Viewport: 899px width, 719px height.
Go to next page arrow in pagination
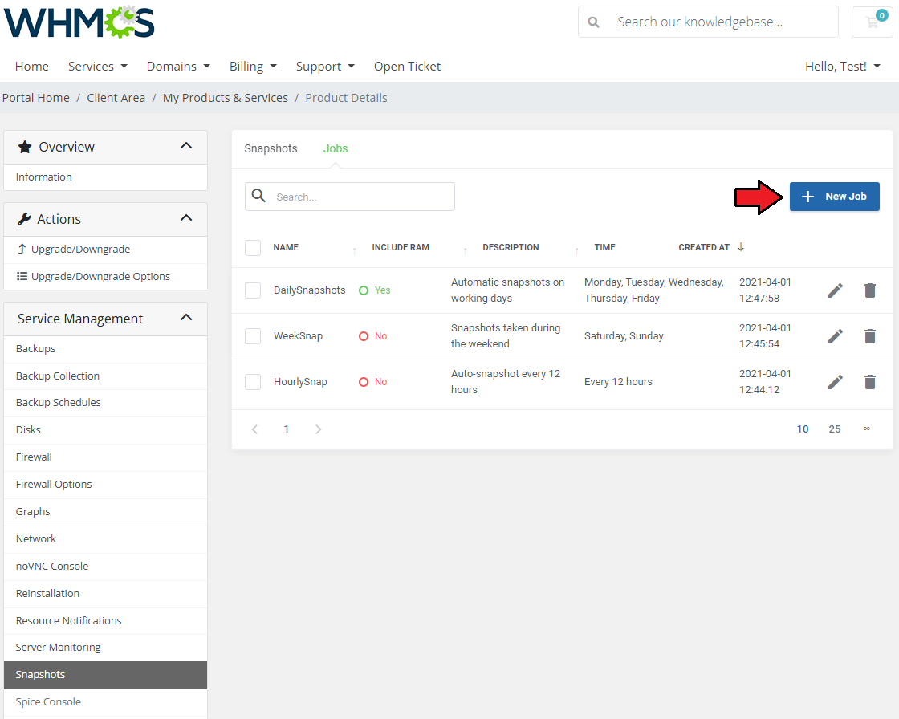(318, 429)
